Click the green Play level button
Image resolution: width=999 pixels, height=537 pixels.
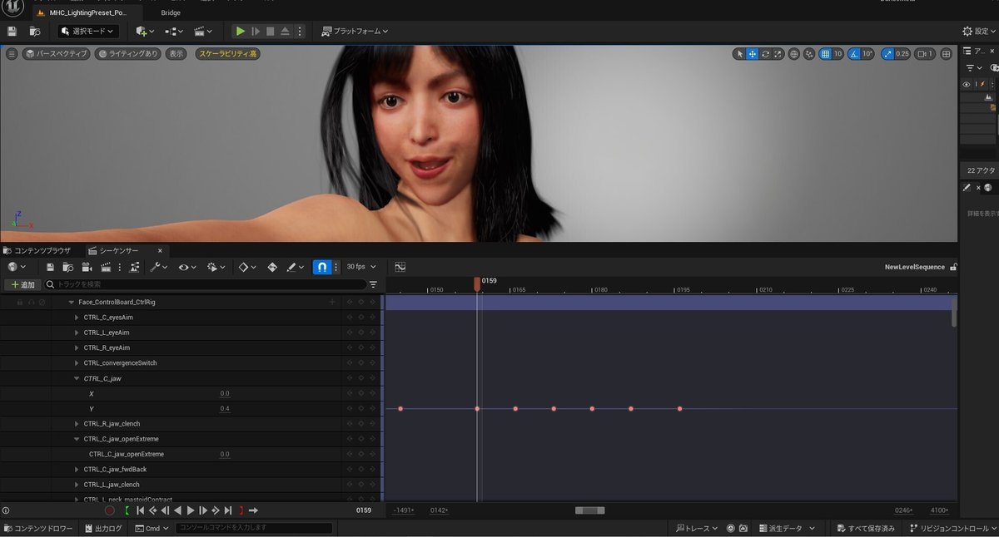click(x=241, y=32)
